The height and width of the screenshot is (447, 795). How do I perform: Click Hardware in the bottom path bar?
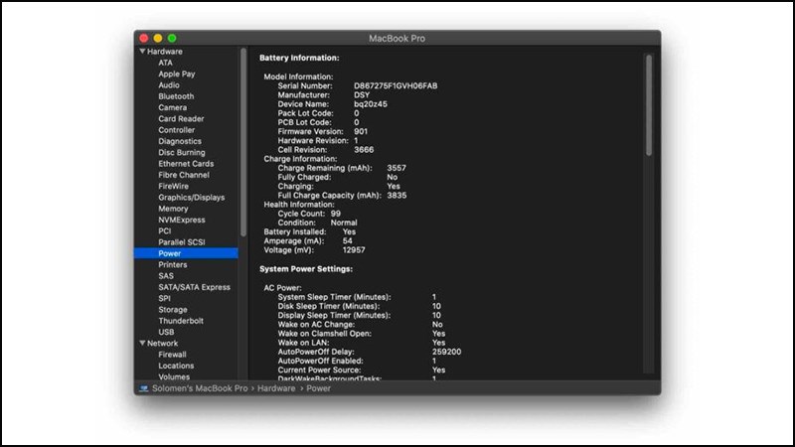coord(277,388)
